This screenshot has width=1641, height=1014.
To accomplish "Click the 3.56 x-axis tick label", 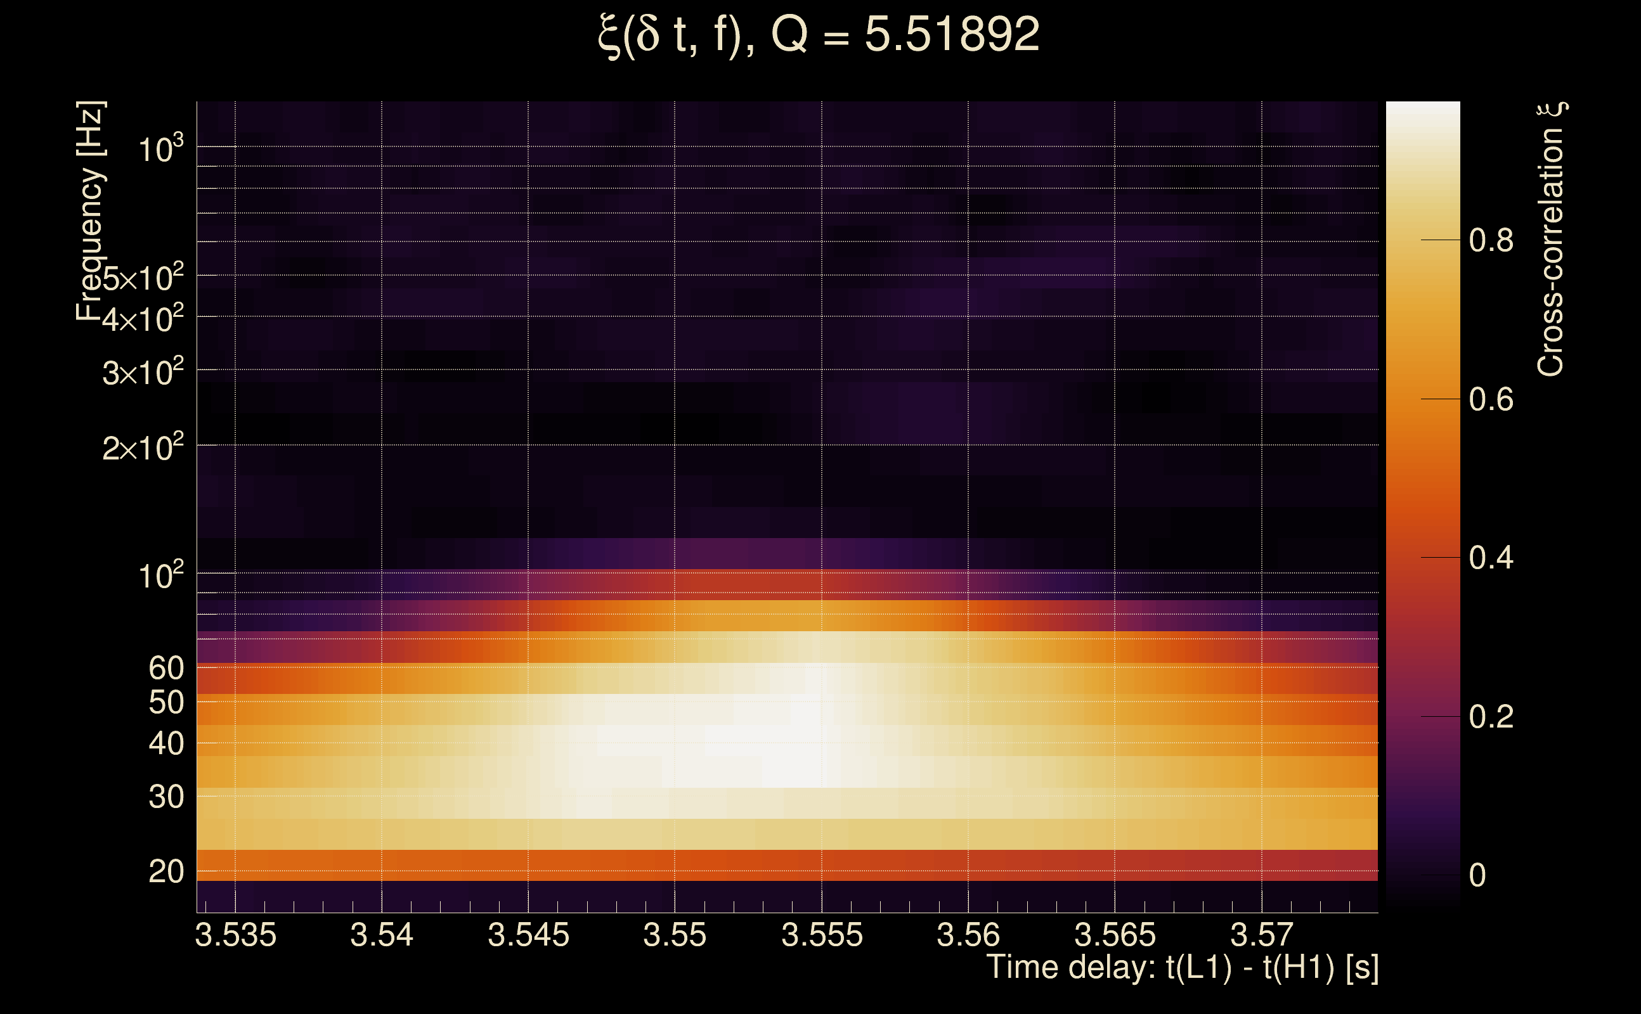I will pyautogui.click(x=968, y=935).
